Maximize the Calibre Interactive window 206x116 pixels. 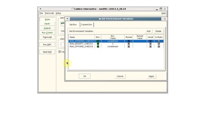[x=161, y=9]
